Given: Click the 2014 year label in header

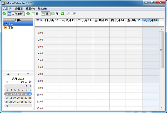Looking at the screenshot, I should [39, 20].
